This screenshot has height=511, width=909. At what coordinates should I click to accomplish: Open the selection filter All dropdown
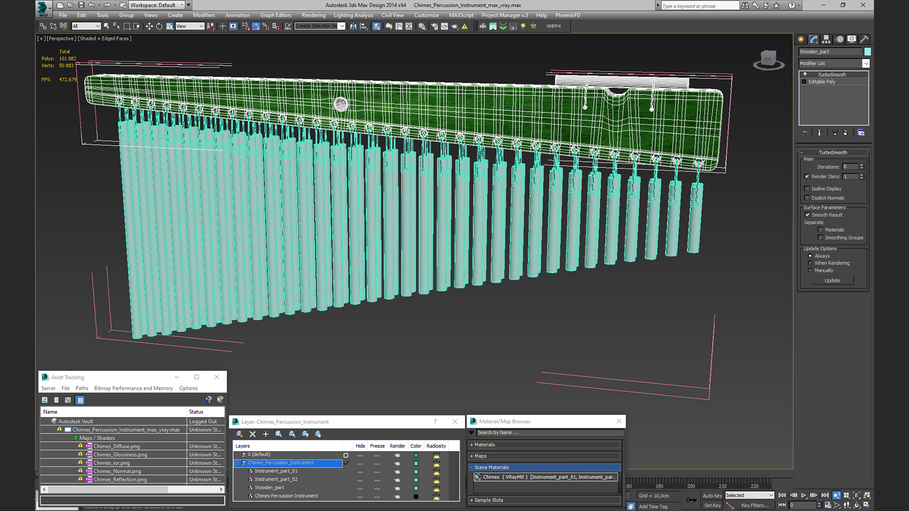coord(86,26)
